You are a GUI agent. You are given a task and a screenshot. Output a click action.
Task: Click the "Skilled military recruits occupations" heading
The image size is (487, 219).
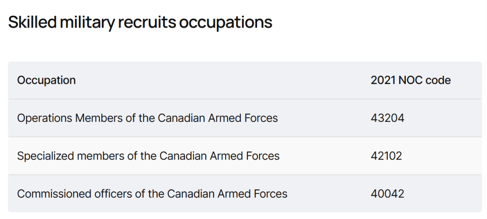coord(140,22)
